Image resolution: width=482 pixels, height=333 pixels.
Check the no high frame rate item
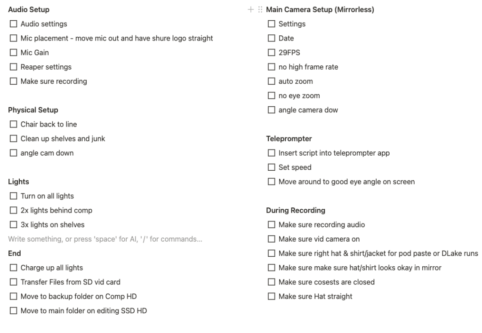[272, 67]
